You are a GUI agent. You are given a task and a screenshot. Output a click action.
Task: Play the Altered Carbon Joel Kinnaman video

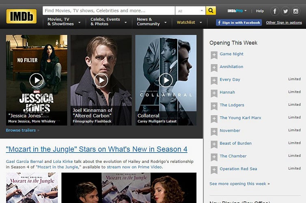tap(101, 80)
